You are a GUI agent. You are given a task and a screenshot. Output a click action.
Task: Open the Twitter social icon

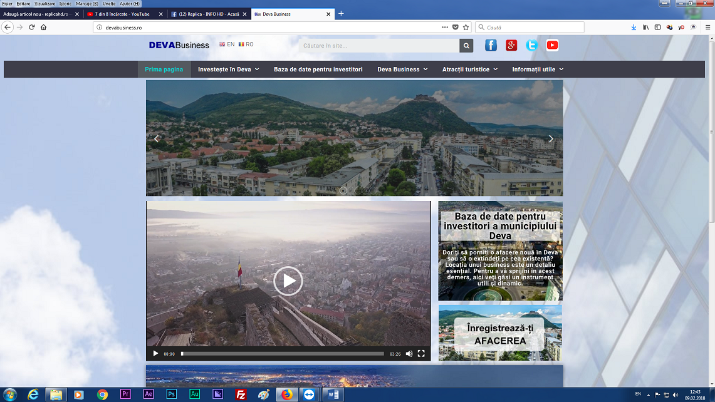point(531,45)
